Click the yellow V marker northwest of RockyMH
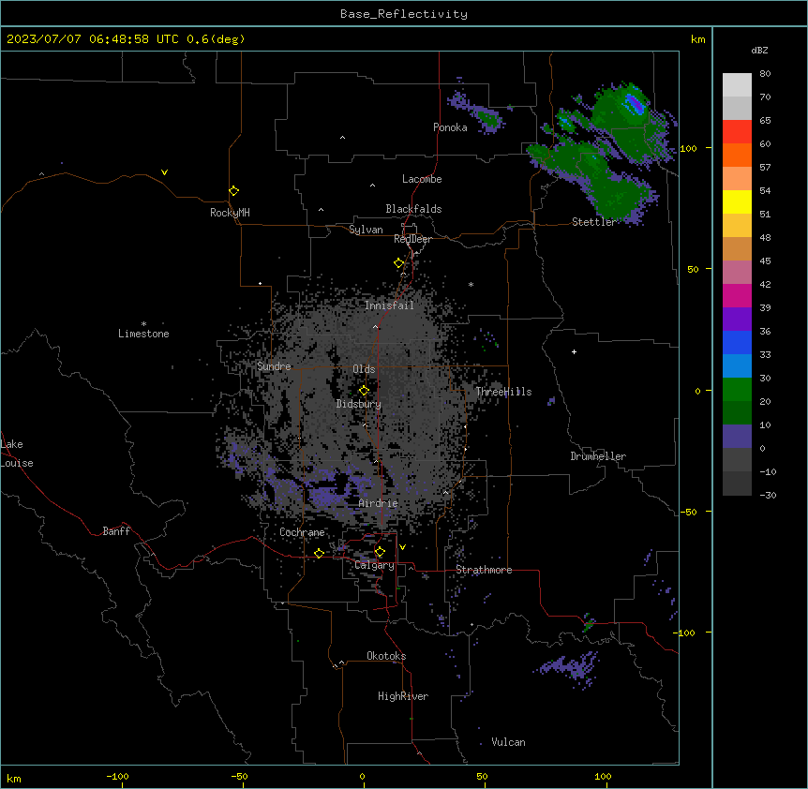Image resolution: width=808 pixels, height=789 pixels. click(x=164, y=172)
